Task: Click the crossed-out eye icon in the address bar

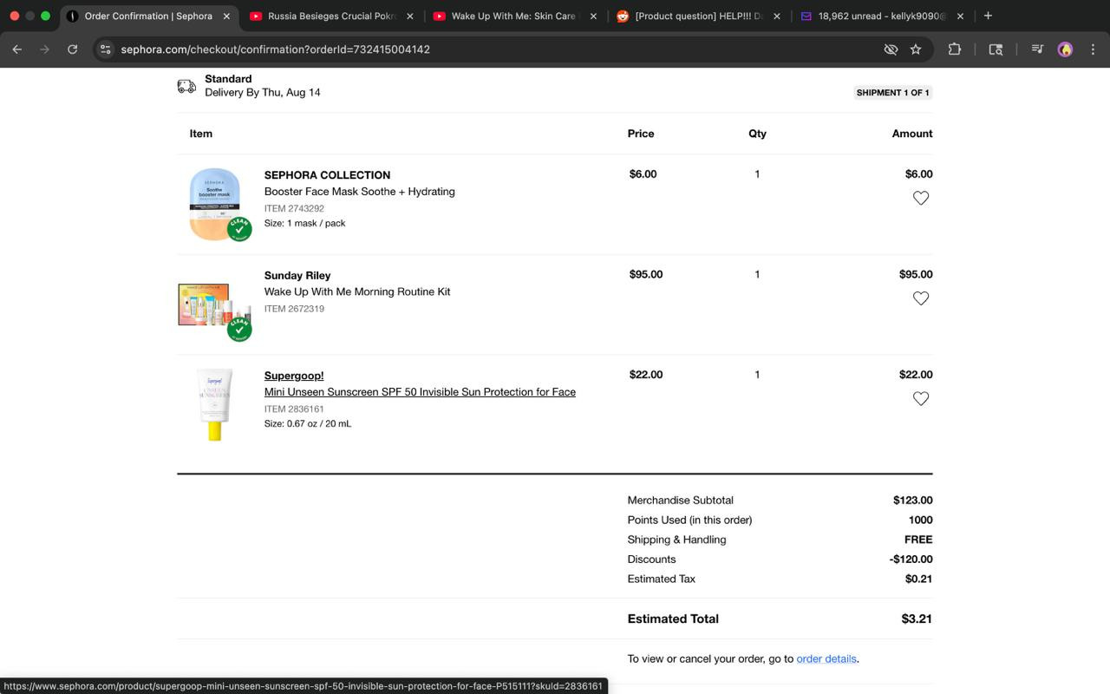Action: point(891,49)
